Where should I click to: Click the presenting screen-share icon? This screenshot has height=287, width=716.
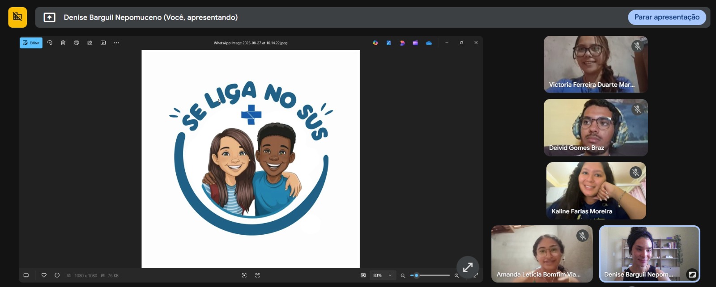click(x=49, y=17)
